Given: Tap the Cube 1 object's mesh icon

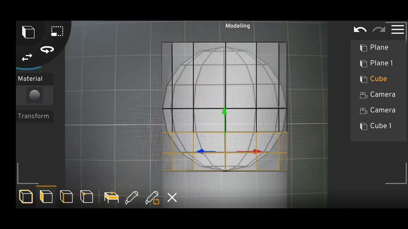Looking at the screenshot, I should click(x=363, y=126).
